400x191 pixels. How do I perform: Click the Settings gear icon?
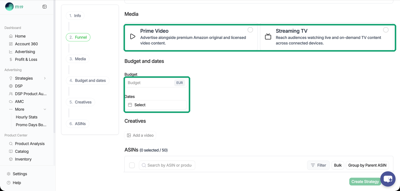pyautogui.click(x=8, y=174)
